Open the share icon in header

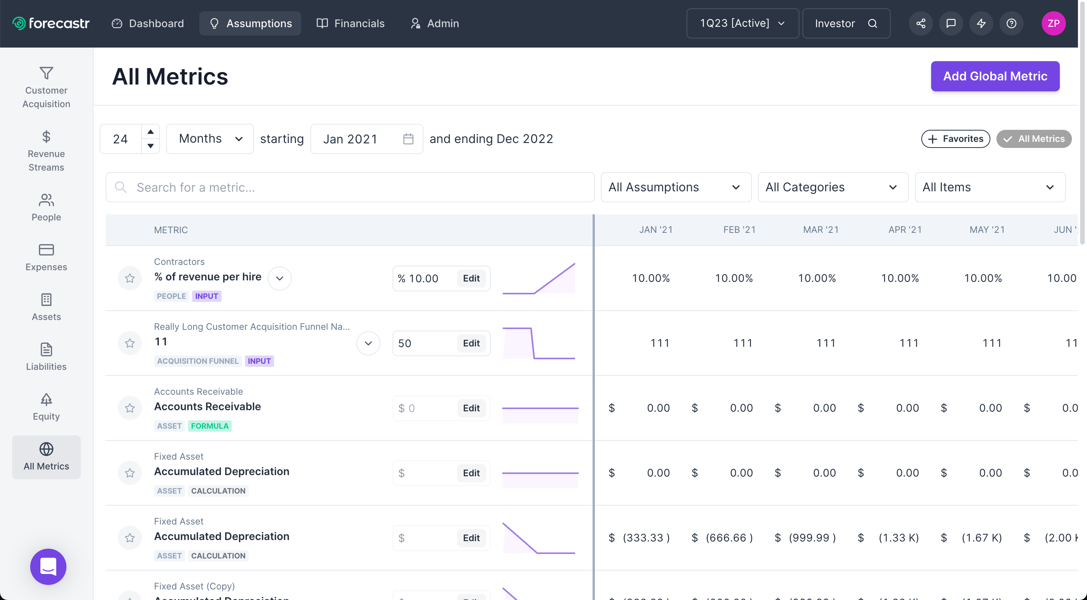[x=921, y=23]
